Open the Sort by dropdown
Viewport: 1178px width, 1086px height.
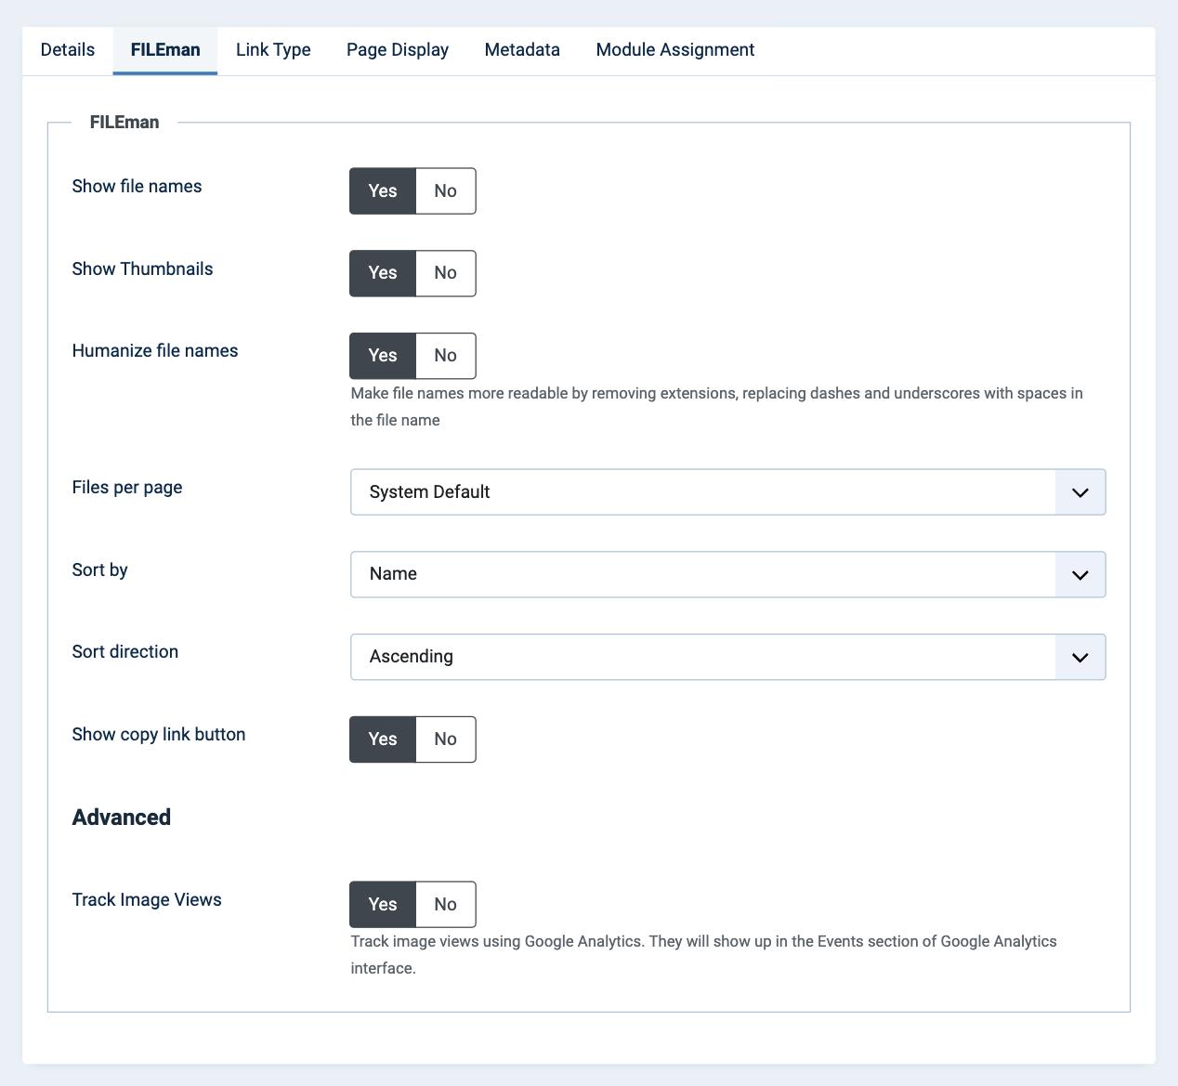tap(727, 574)
